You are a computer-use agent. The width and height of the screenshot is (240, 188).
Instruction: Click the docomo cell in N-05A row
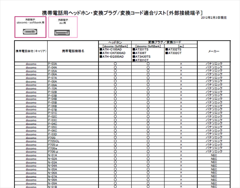[x=31, y=169]
